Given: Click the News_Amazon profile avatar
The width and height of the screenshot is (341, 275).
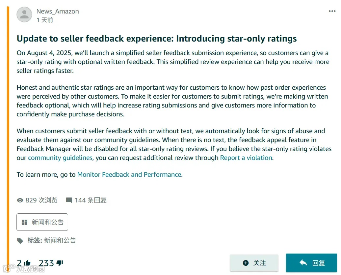Looking at the screenshot, I should [24, 15].
